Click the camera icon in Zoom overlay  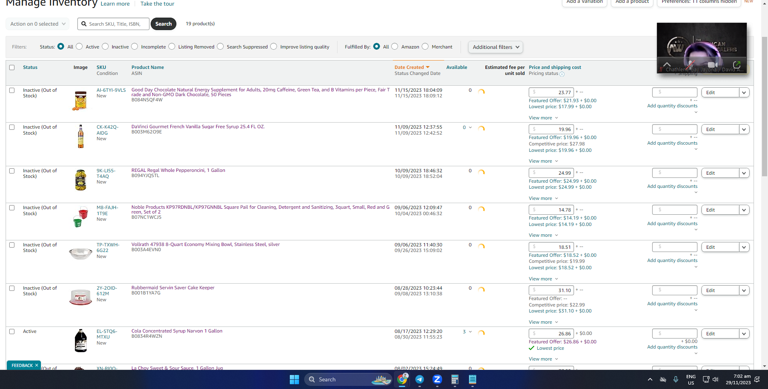point(713,64)
